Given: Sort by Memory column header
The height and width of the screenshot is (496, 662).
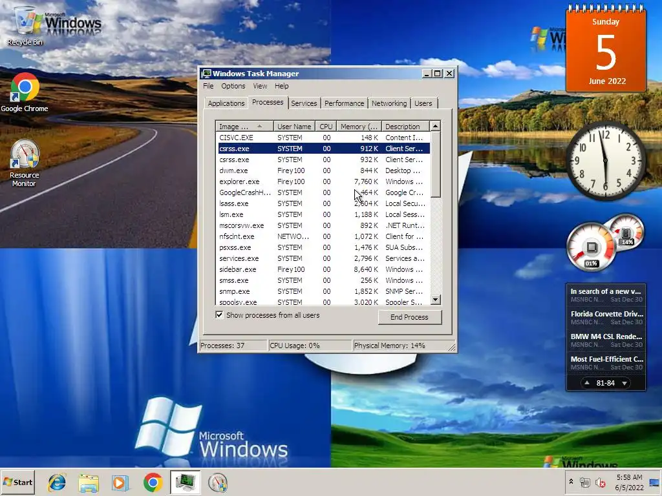Looking at the screenshot, I should (x=359, y=127).
